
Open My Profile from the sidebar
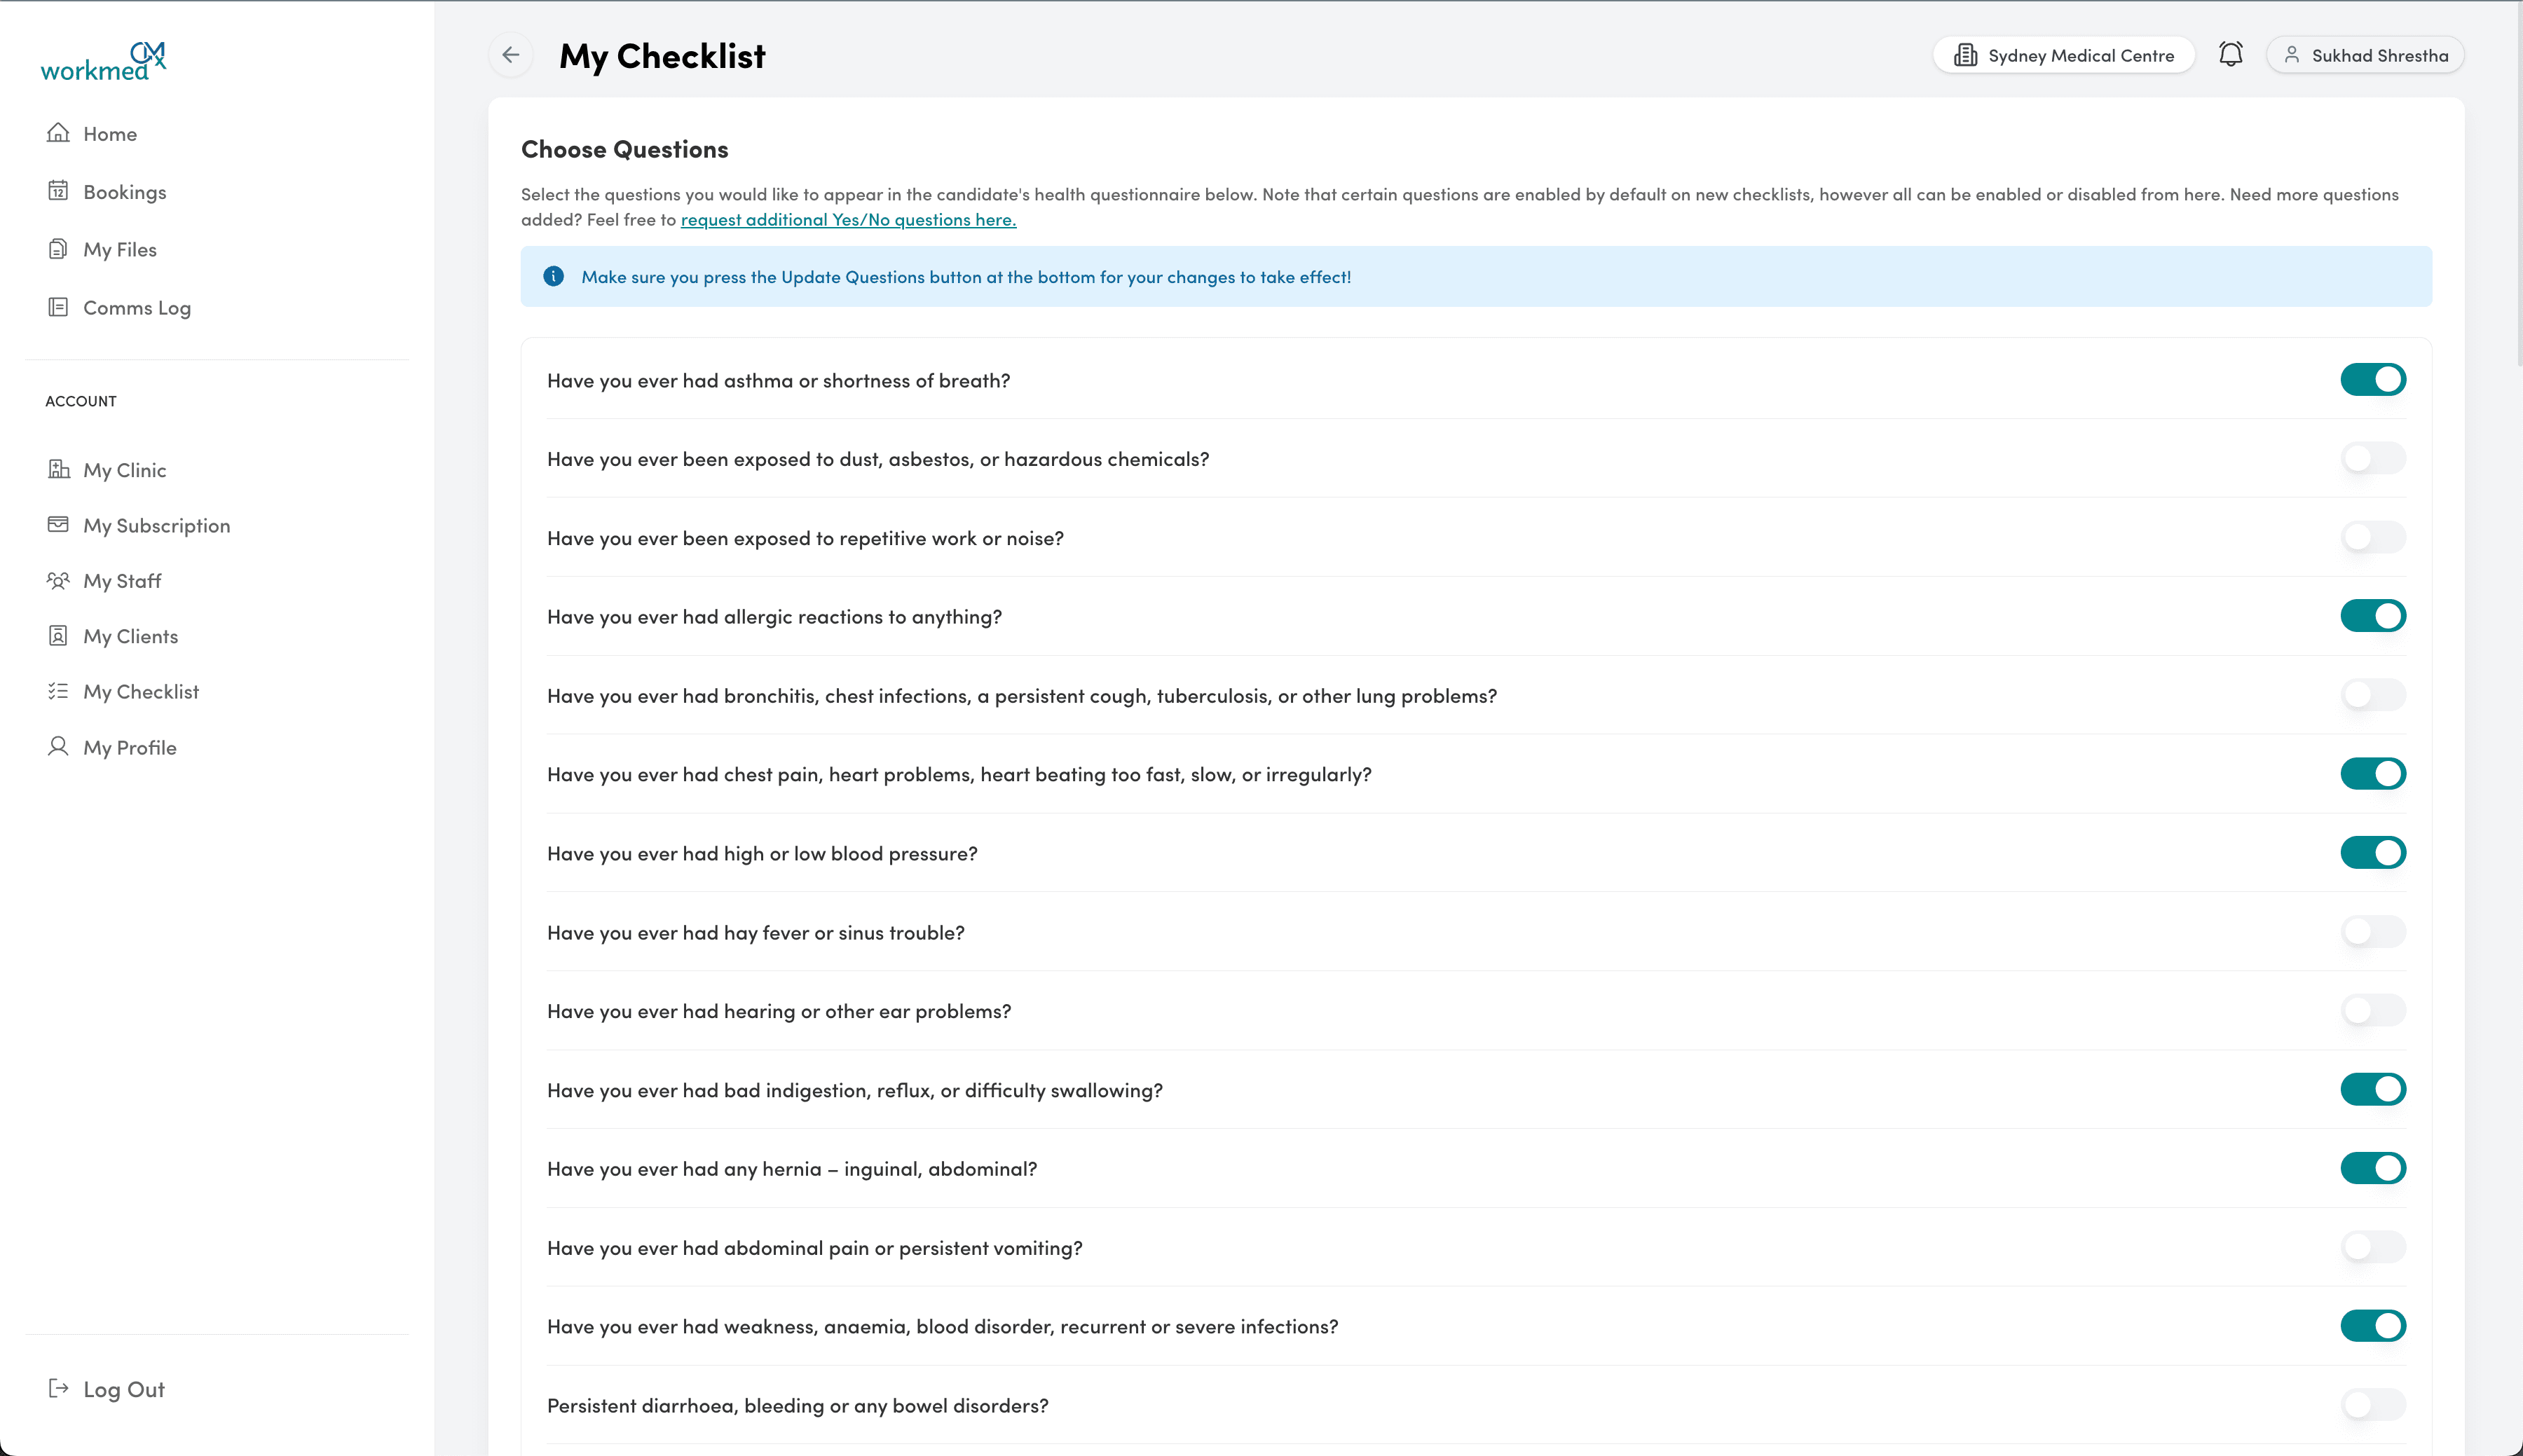coord(128,746)
